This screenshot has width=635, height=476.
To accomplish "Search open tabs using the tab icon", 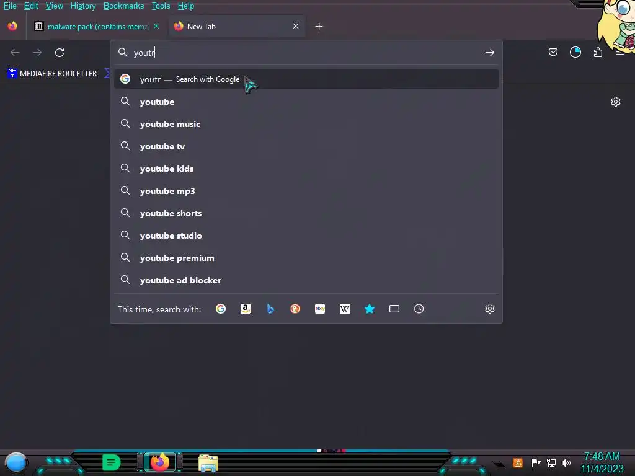I will click(394, 309).
